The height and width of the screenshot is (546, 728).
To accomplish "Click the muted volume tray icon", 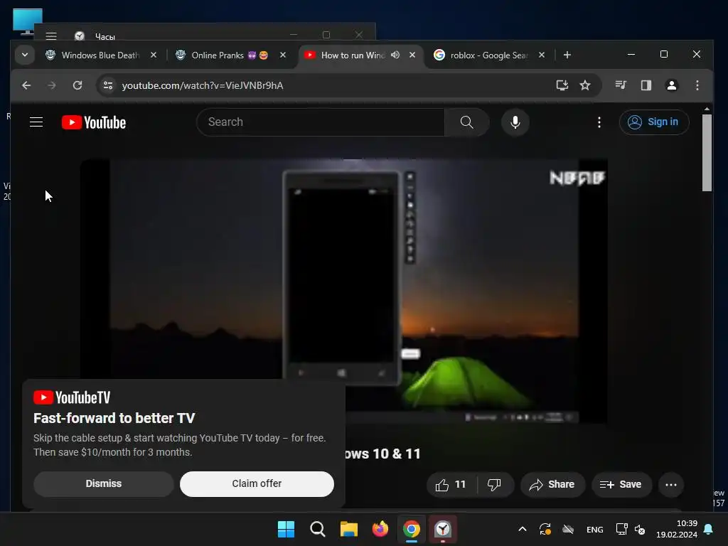I will (639, 529).
